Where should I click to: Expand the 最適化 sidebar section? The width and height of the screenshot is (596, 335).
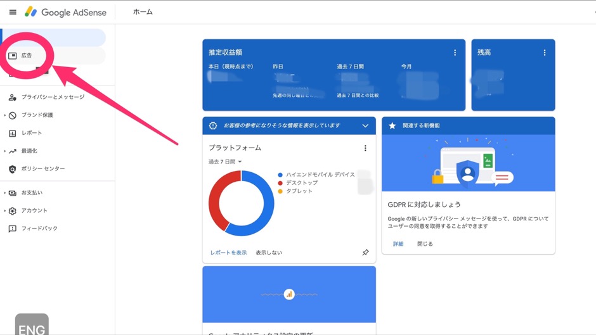coord(5,151)
